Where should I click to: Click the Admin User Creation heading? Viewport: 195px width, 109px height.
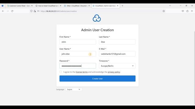pos(97,30)
